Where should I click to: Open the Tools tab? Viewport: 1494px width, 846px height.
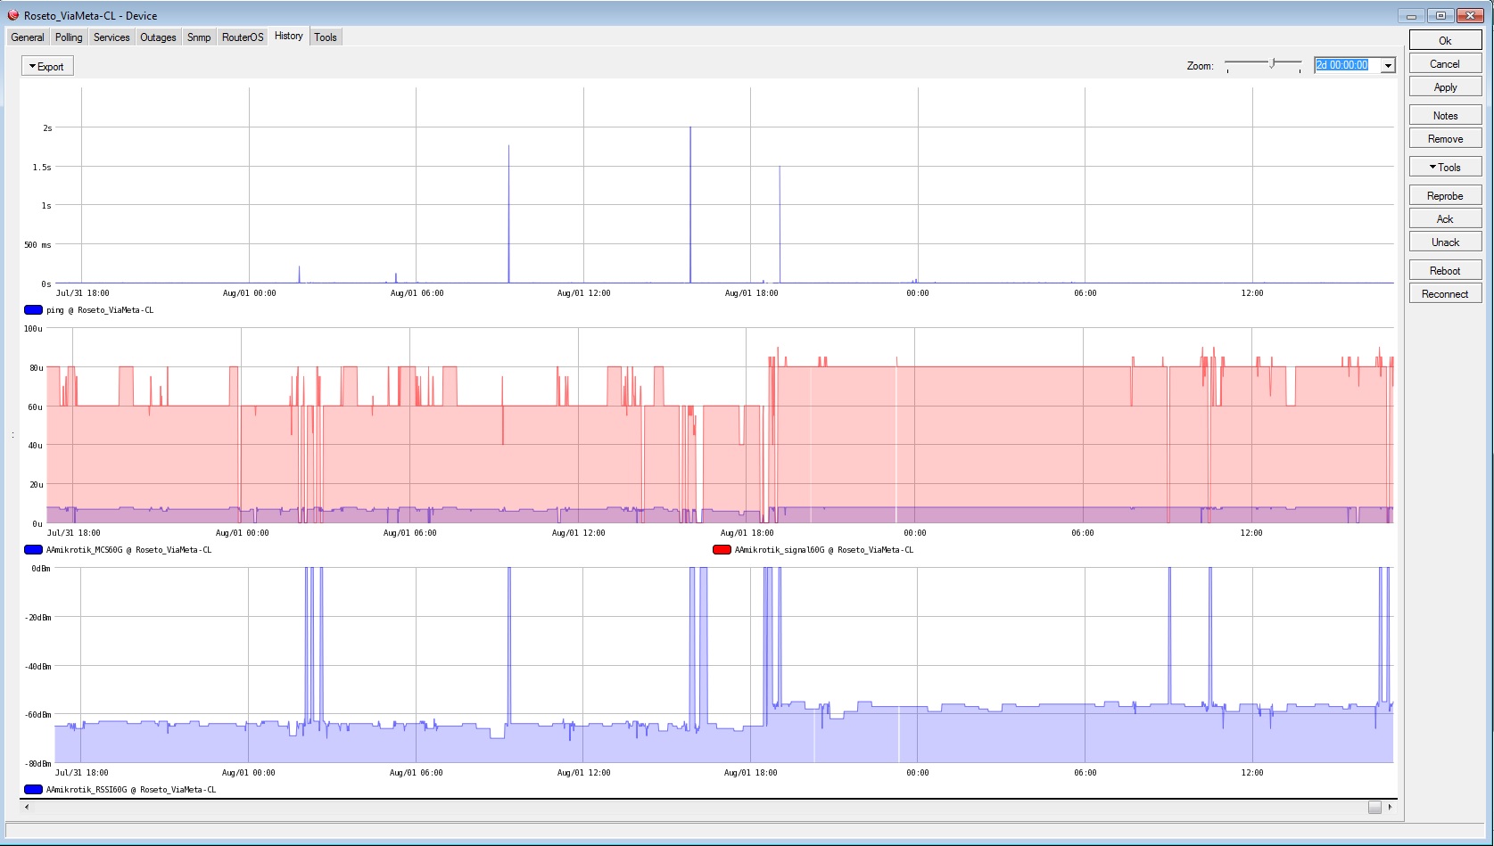click(326, 37)
